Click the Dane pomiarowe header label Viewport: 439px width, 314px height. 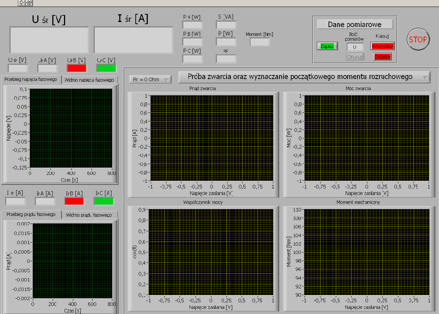pos(354,25)
